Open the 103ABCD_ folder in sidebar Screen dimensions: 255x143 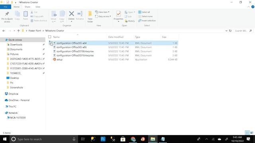16,73
